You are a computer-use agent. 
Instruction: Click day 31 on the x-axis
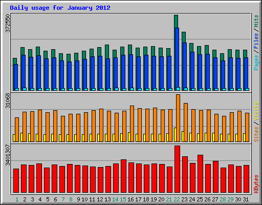pos(246,199)
